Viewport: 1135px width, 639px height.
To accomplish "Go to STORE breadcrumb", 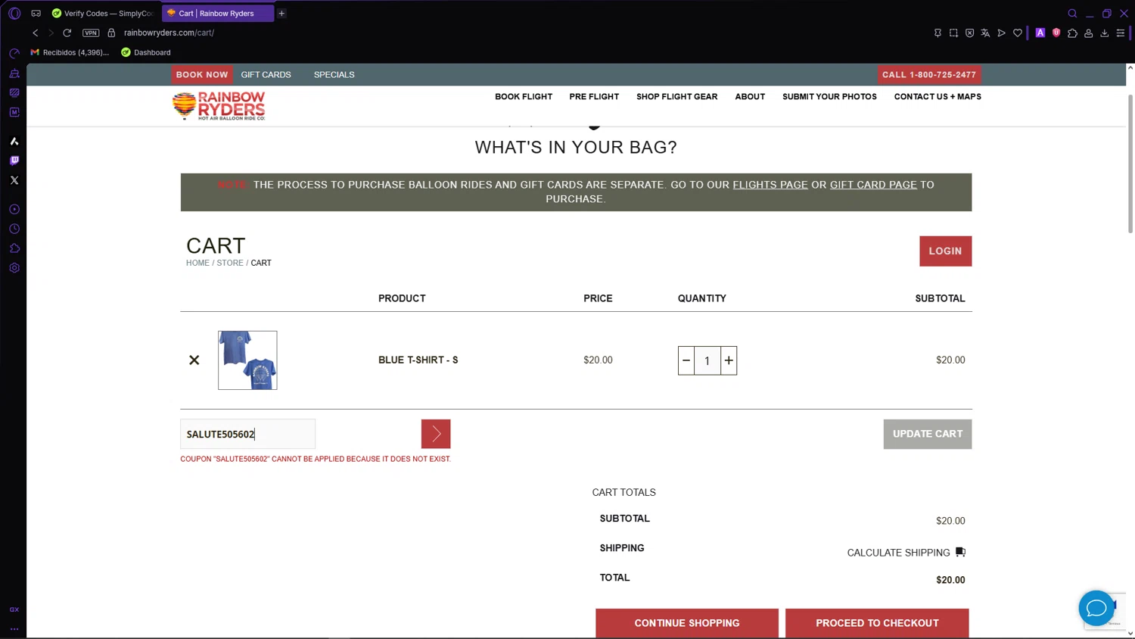I will coord(230,263).
